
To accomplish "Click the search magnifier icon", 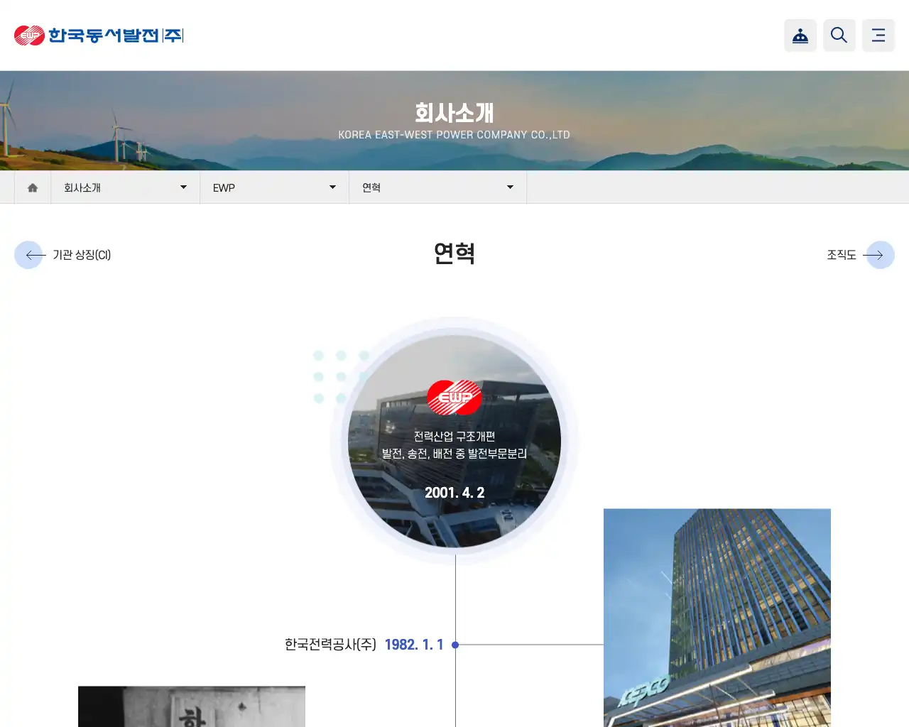I will coord(839,35).
